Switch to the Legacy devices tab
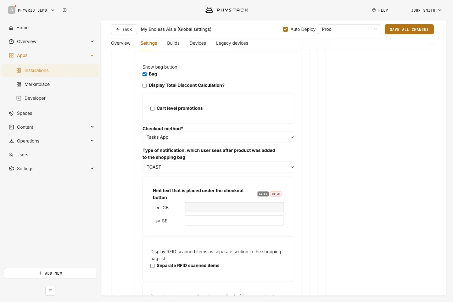This screenshot has height=302, width=453. 232,43
